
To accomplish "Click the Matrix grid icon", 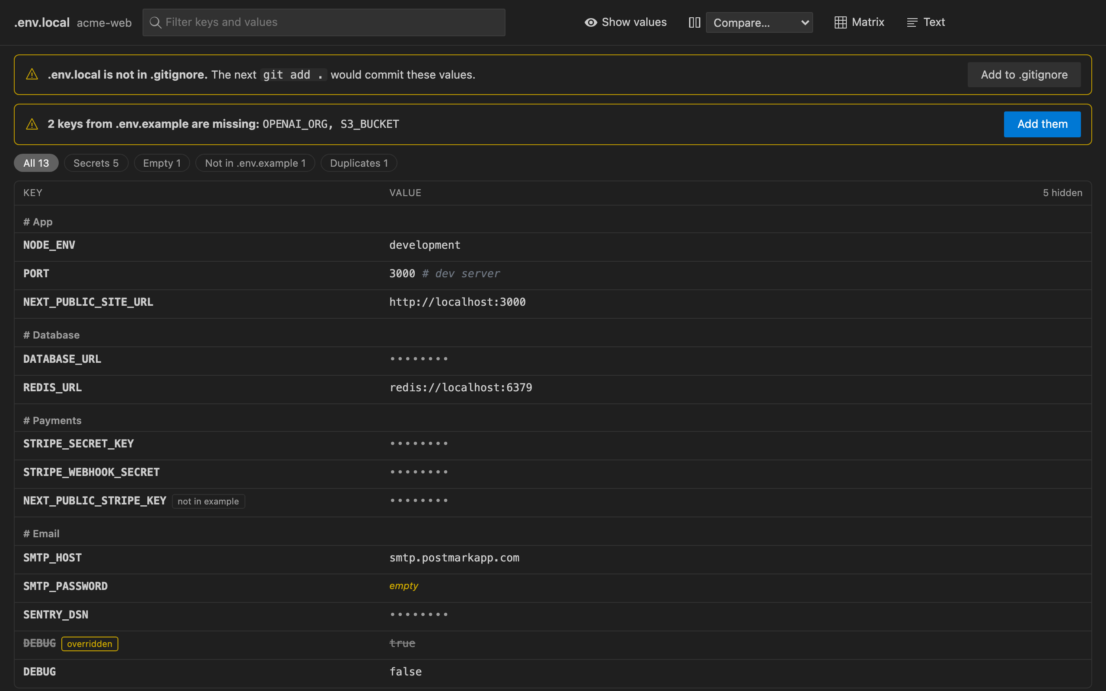I will pos(840,22).
